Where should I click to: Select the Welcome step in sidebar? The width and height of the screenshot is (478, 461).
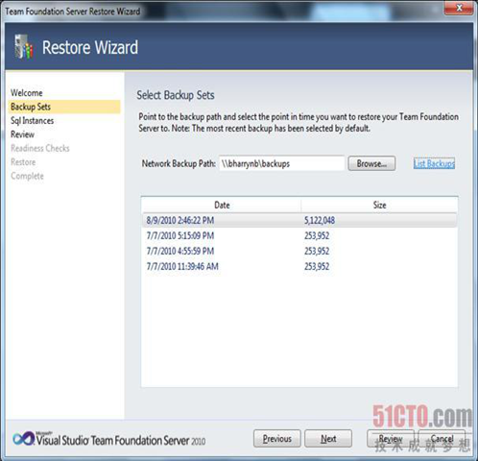tap(27, 93)
